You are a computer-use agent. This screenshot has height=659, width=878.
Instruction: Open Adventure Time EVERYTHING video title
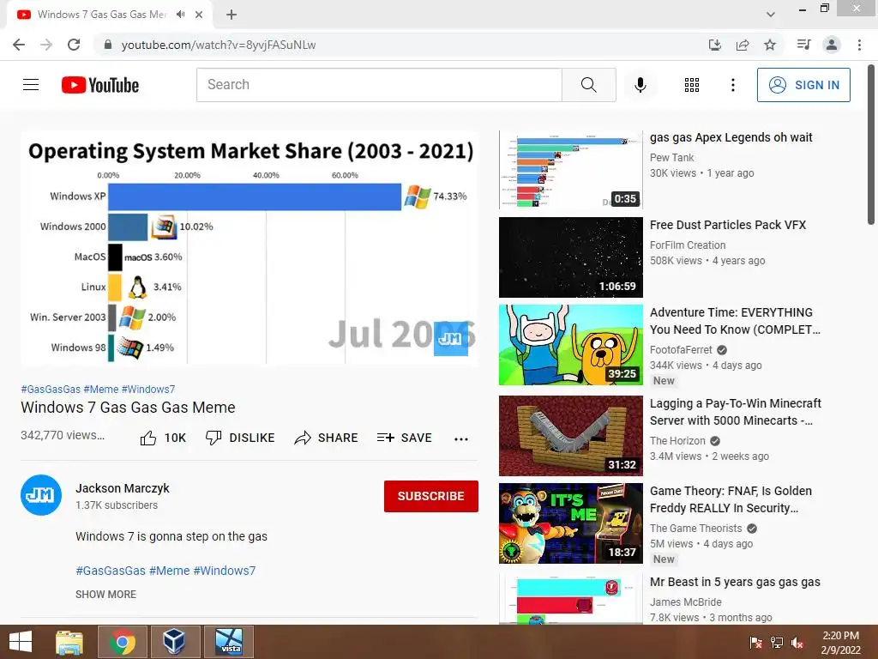[x=735, y=321]
